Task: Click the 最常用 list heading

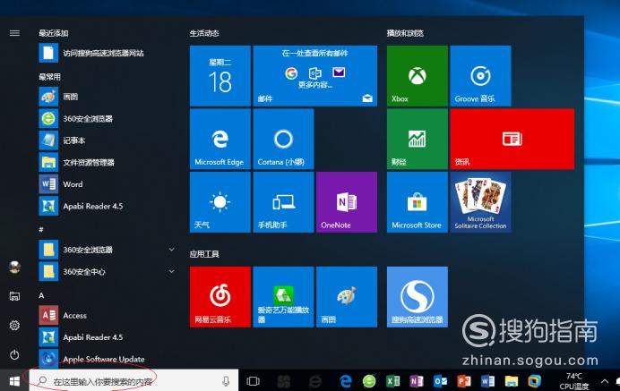Action: [x=49, y=77]
